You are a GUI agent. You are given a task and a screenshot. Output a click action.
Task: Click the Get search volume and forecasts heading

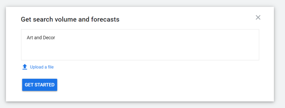(70, 19)
